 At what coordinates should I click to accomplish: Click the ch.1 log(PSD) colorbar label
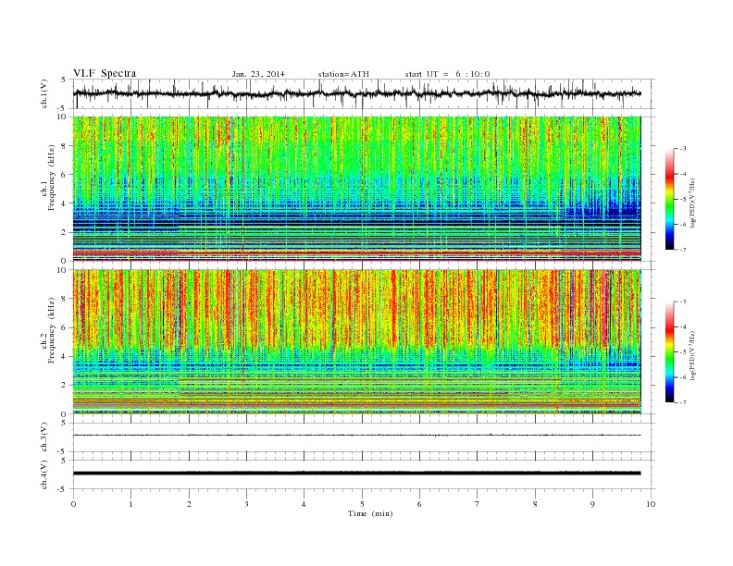(693, 203)
